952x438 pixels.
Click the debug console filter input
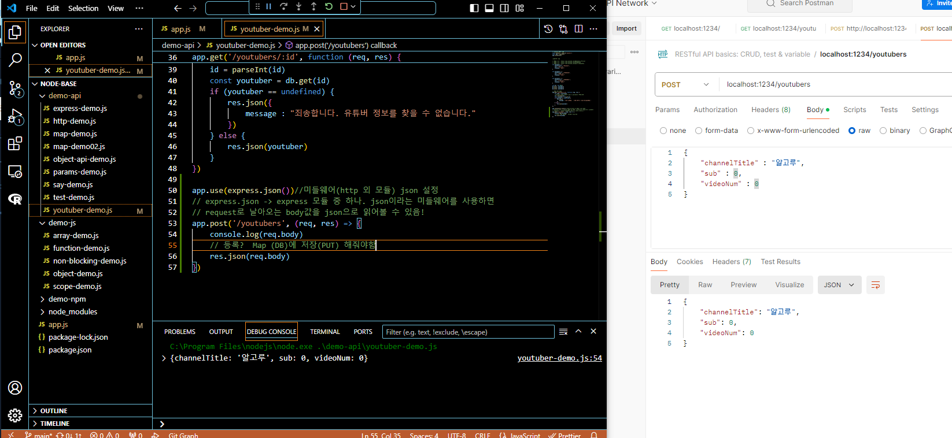(468, 332)
